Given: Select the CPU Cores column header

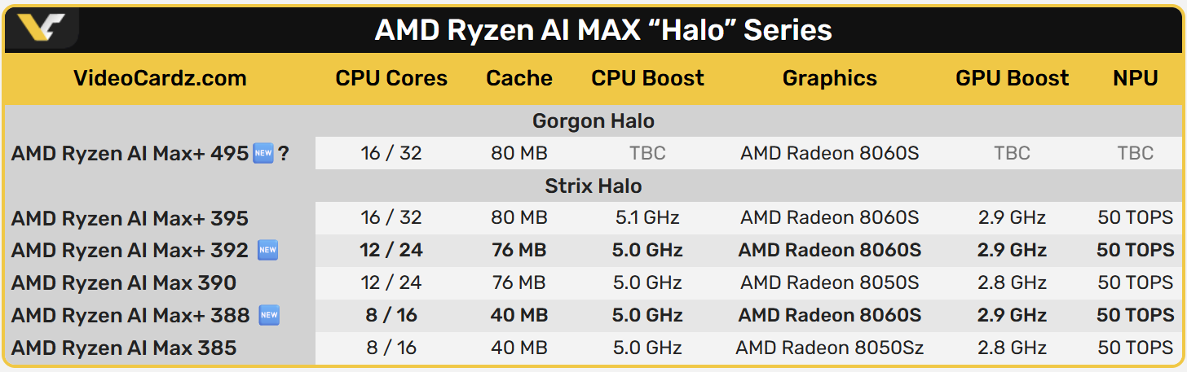Looking at the screenshot, I should [391, 79].
